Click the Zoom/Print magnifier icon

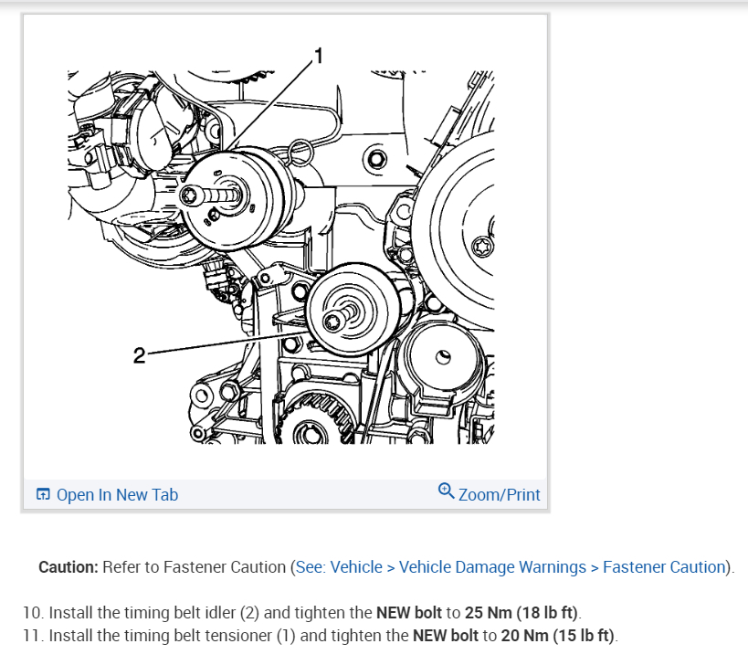pos(446,491)
